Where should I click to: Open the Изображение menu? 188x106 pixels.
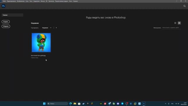pyautogui.click(x=21, y=1)
